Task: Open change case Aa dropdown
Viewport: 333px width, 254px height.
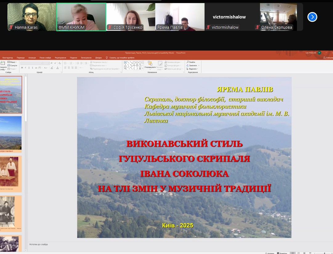Action: pos(46,68)
